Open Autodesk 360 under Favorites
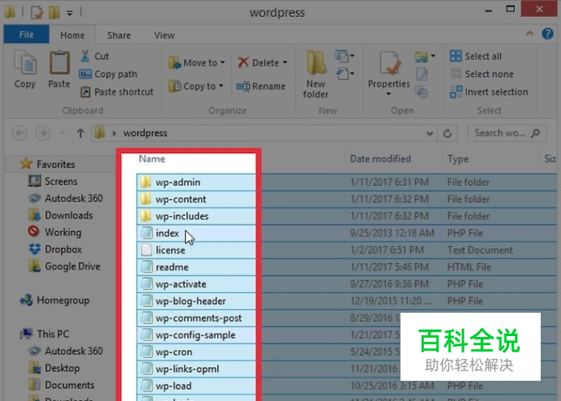Image resolution: width=561 pixels, height=401 pixels. click(x=66, y=198)
